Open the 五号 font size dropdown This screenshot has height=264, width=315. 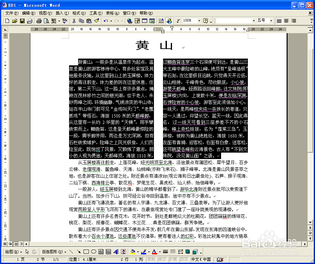(x=270, y=20)
